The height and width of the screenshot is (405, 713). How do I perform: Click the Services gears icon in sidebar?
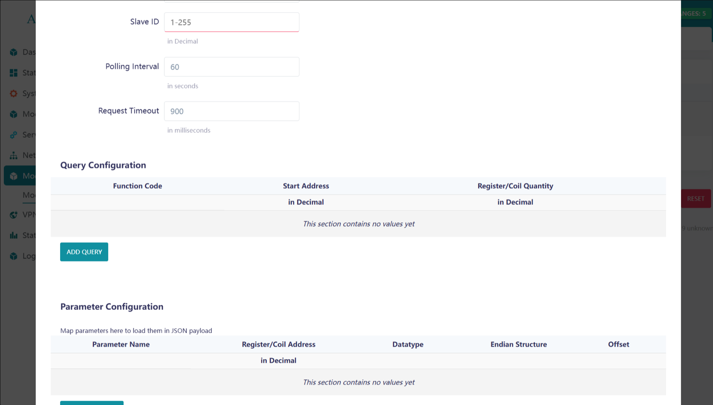14,135
